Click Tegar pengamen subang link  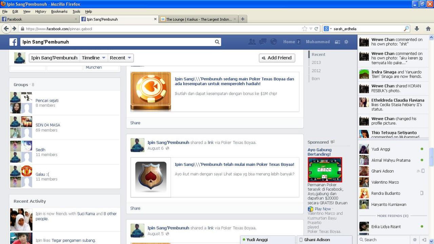coord(74,241)
